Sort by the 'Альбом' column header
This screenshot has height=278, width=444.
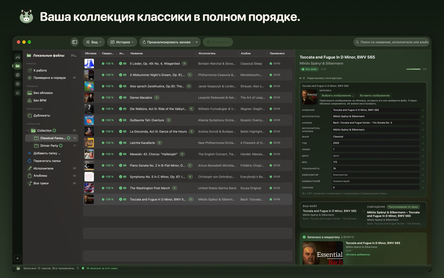246,53
